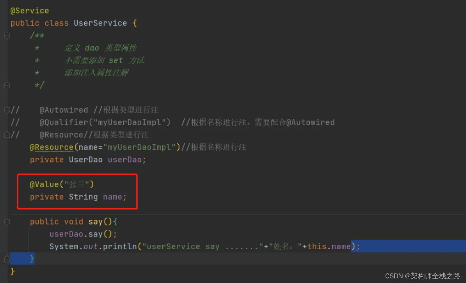466x283 pixels.
Task: Collapse the say() method via gutter marker
Action: (x=7, y=222)
